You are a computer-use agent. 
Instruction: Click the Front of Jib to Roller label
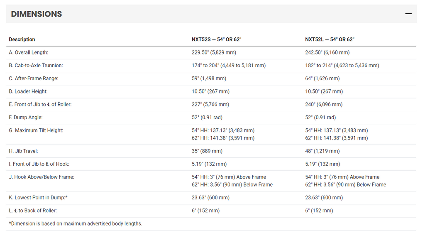(40, 105)
